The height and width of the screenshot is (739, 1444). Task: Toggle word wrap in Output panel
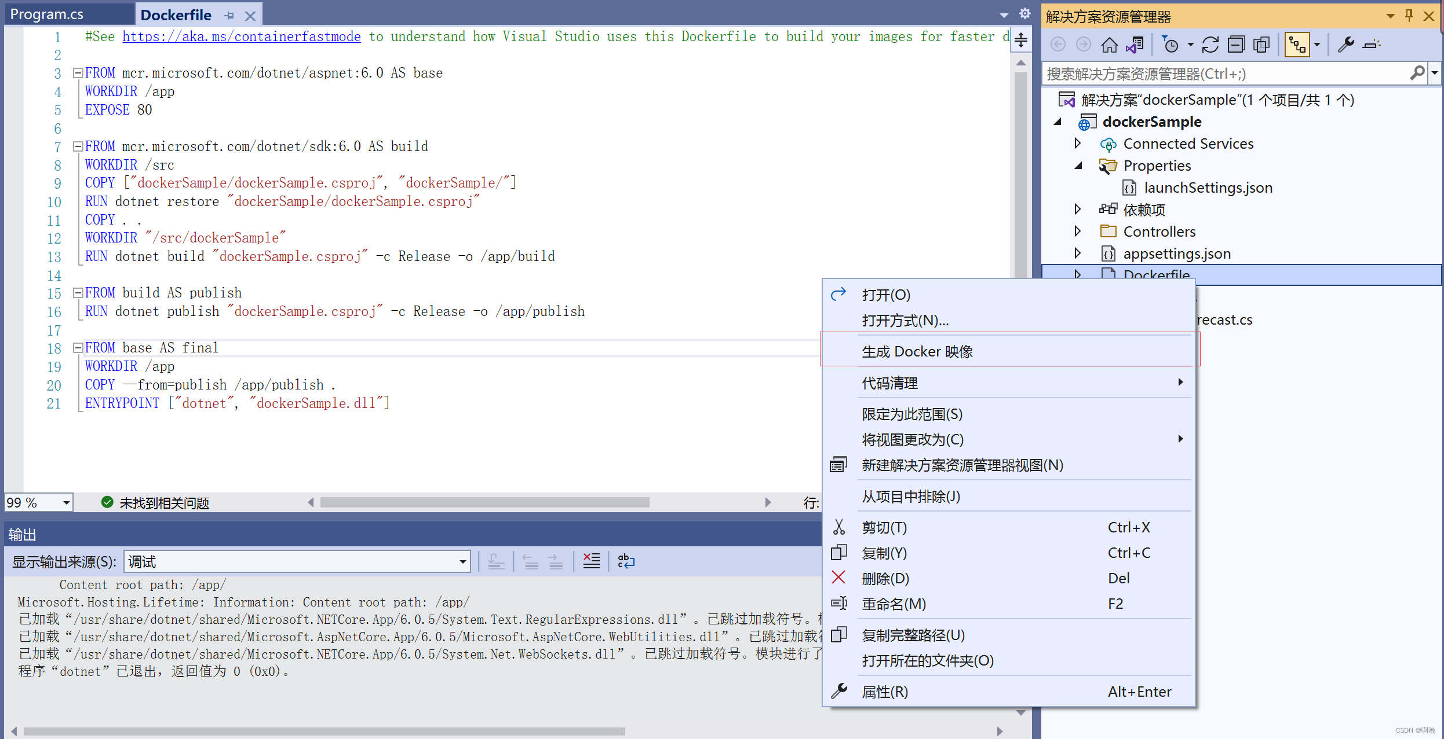[x=626, y=561]
